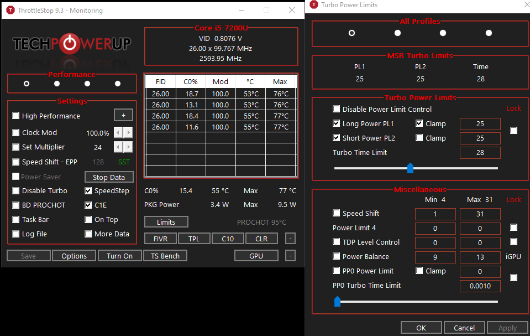Toggle On Top checkbox
The height and width of the screenshot is (336, 530).
click(x=88, y=220)
